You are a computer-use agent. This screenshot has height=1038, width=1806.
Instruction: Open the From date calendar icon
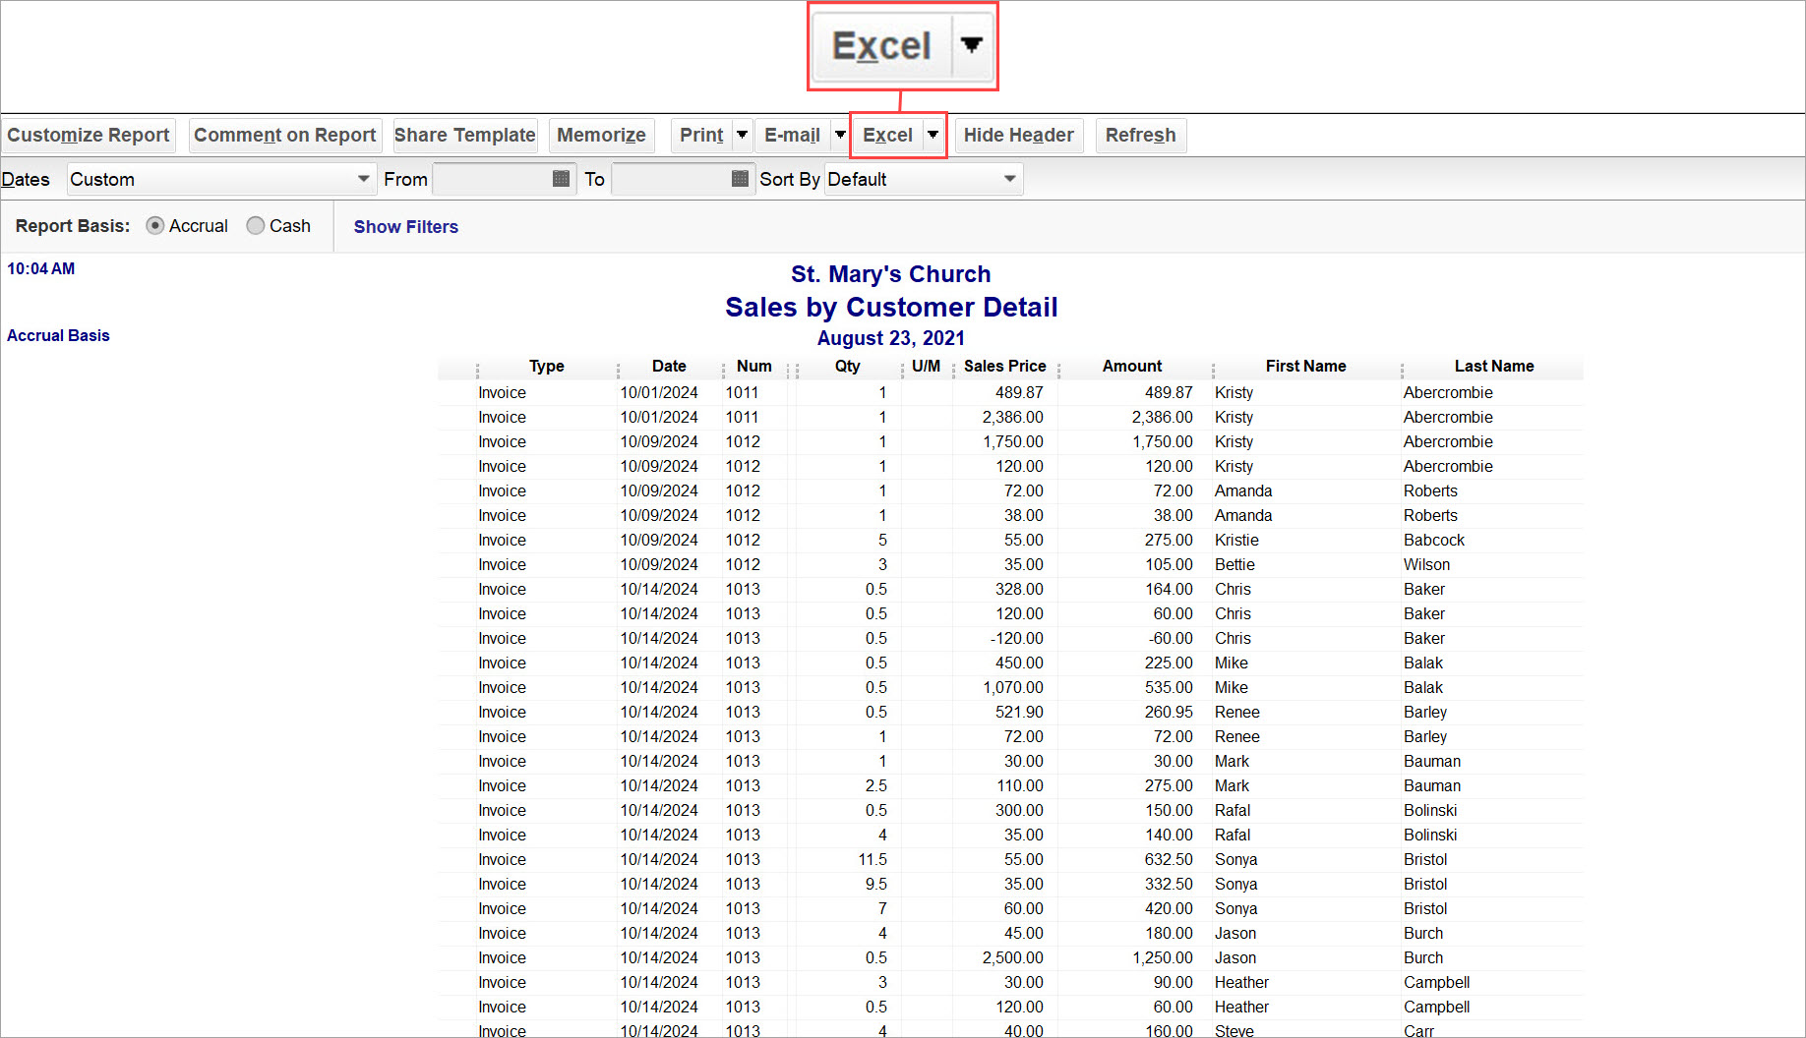pos(562,179)
